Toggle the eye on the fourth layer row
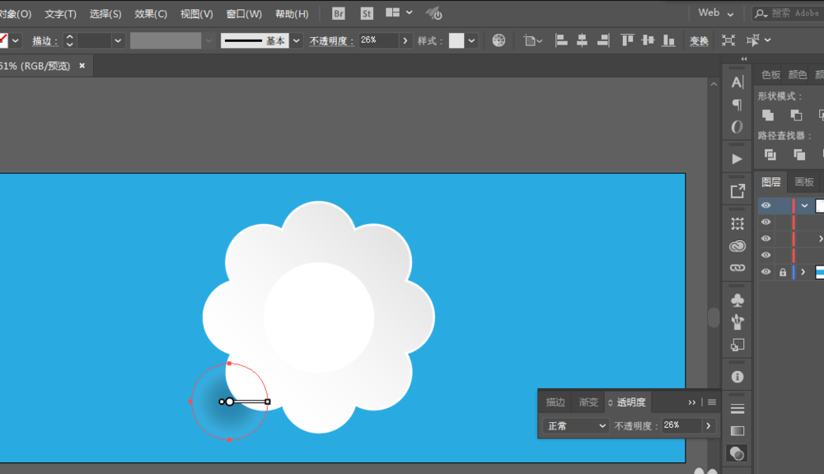 765,255
